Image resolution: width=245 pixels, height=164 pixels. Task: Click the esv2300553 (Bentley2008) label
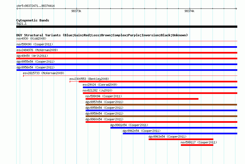(89, 79)
